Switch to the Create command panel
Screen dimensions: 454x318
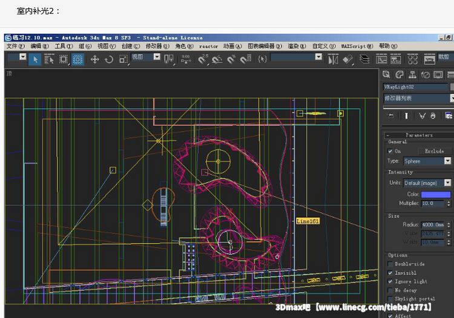pyautogui.click(x=386, y=75)
